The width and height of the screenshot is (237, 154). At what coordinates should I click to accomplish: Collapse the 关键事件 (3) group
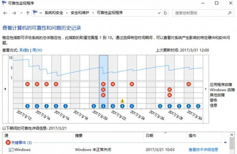tap(225, 142)
